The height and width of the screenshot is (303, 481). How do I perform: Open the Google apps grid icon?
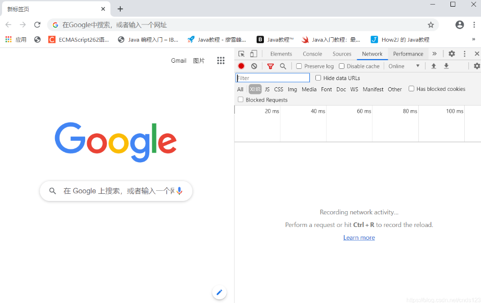[x=221, y=61]
